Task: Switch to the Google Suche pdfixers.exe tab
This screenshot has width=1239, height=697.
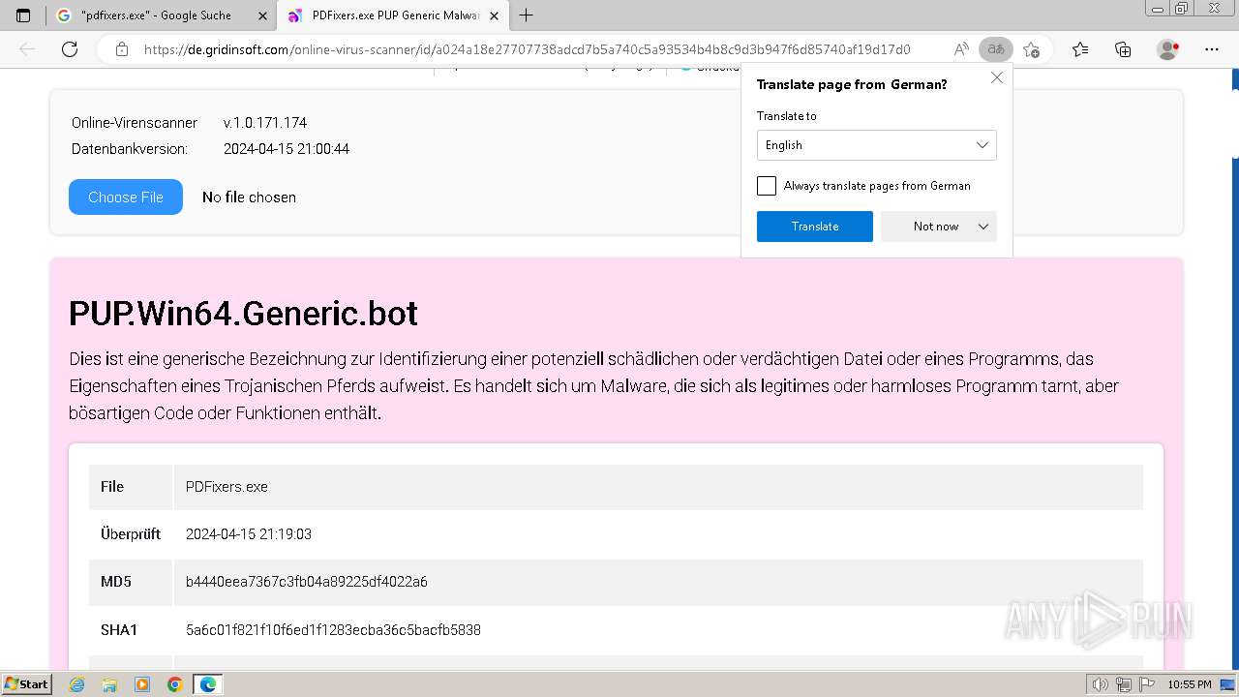Action: pos(161,15)
